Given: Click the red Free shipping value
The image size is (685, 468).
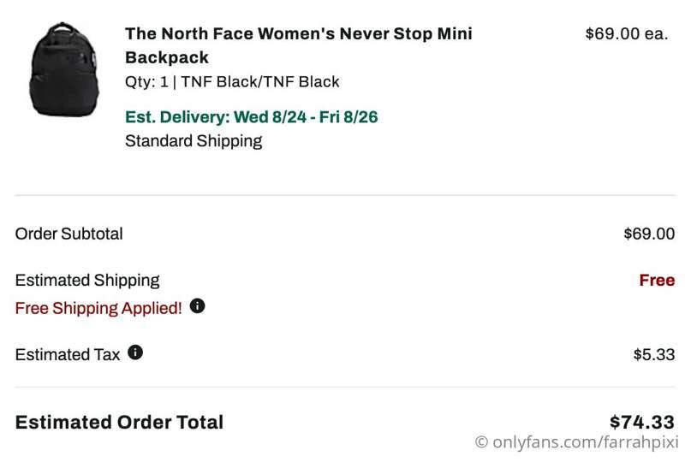Looking at the screenshot, I should tap(657, 280).
